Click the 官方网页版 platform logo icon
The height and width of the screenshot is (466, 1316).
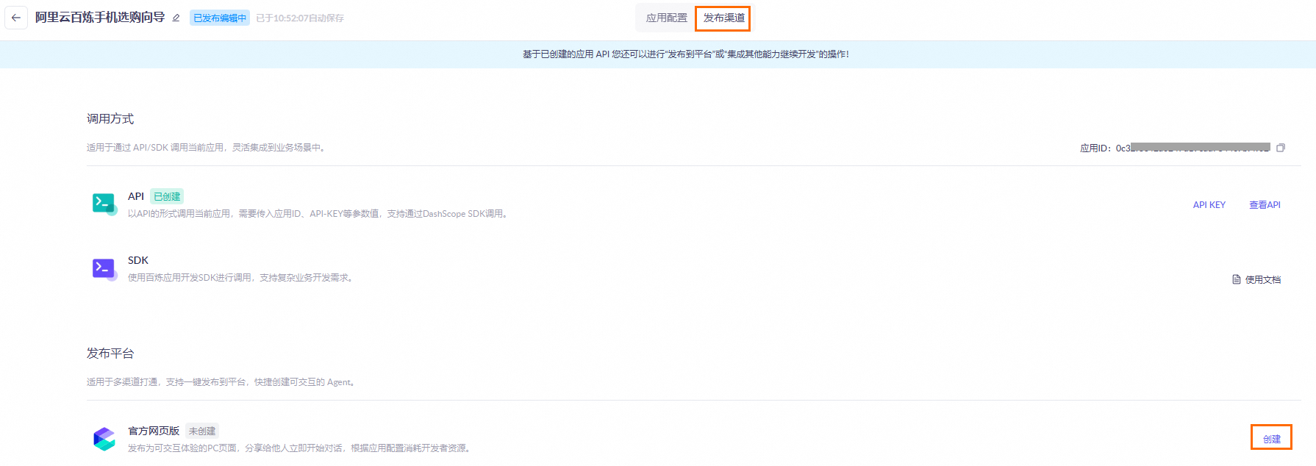coord(104,439)
